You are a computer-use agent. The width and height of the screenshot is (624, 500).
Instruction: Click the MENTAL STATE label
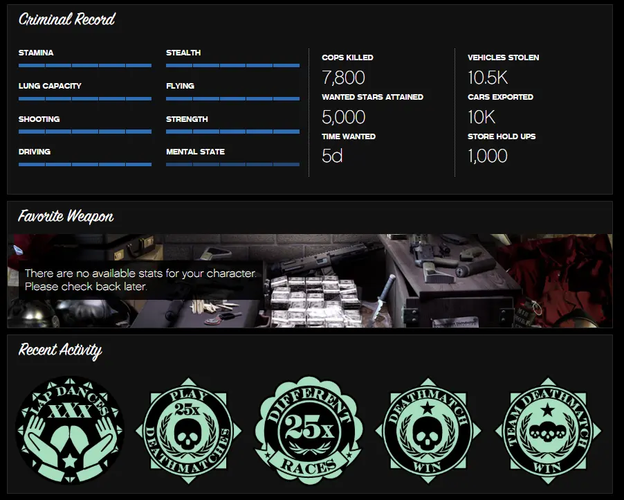click(195, 152)
